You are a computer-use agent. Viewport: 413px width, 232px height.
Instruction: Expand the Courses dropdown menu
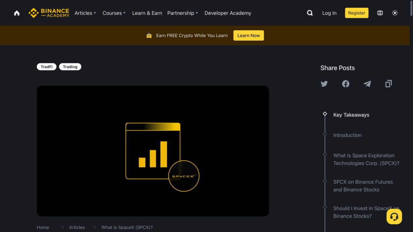coord(114,13)
